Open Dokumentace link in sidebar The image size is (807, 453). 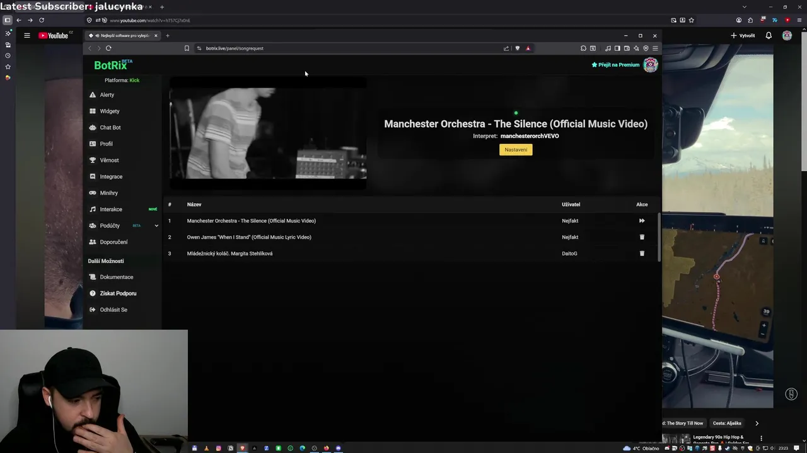click(x=116, y=277)
